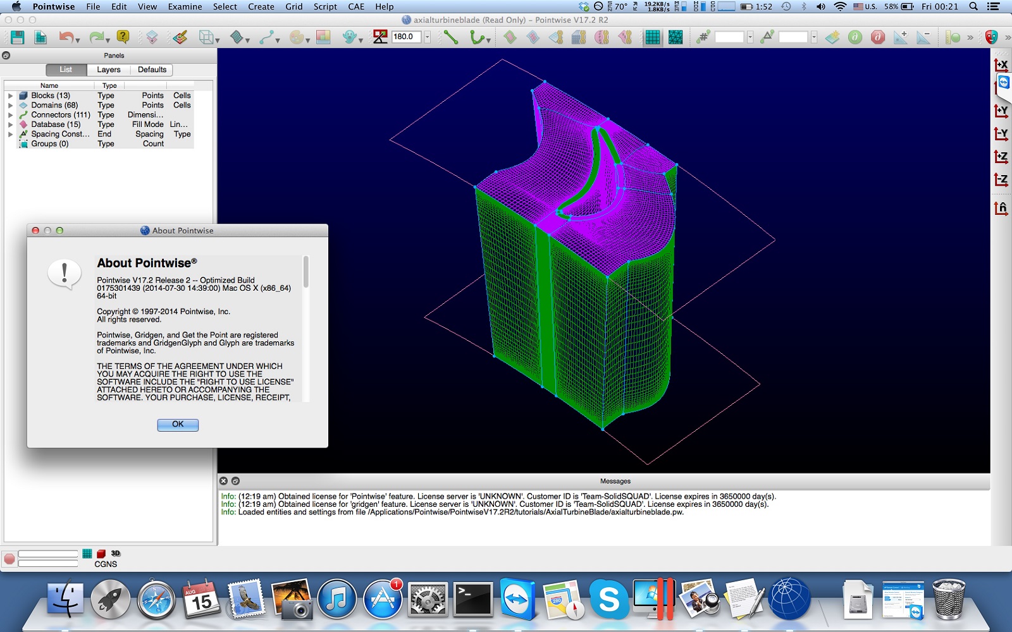Open Spotlight search in menu bar
The height and width of the screenshot is (632, 1012).
(x=973, y=6)
